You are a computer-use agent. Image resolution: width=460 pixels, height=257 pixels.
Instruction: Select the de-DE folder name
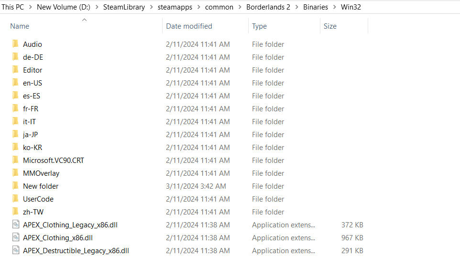pos(33,57)
